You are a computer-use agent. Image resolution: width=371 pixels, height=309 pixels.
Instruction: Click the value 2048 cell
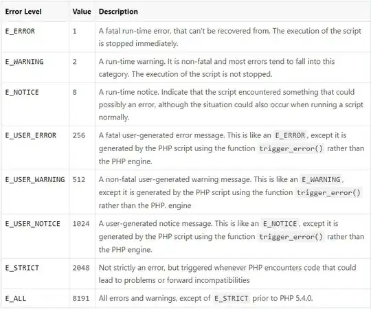tap(81, 268)
